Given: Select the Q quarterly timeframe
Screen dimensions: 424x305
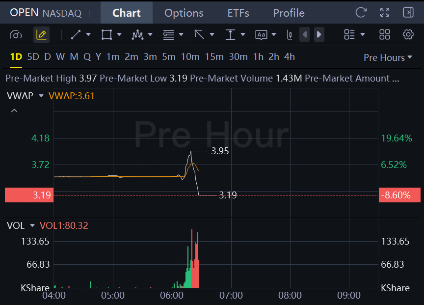Looking at the screenshot, I should click(87, 57).
